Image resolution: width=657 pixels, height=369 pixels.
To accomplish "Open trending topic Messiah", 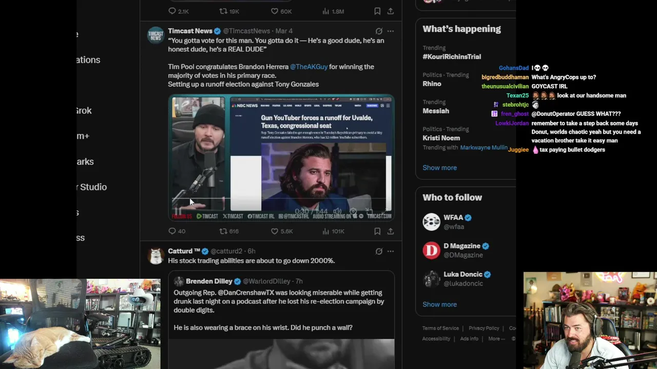I will tap(436, 111).
